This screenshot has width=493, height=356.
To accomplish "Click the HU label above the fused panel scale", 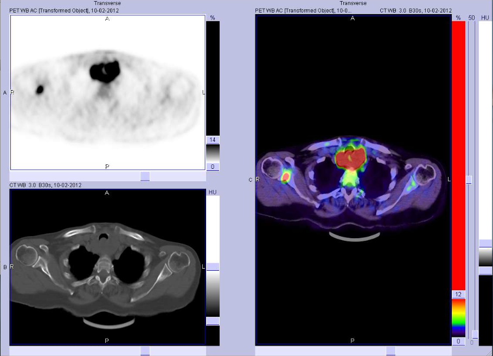I will click(485, 18).
